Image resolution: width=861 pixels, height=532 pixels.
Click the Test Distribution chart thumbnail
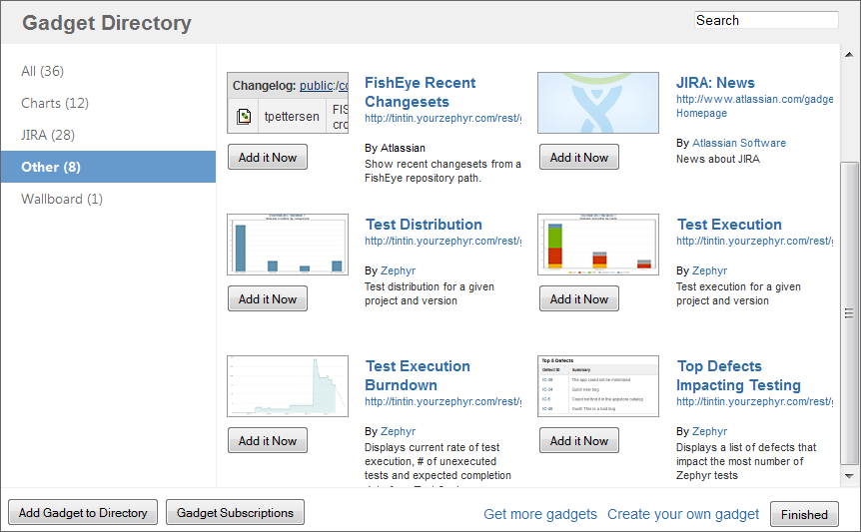point(288,244)
